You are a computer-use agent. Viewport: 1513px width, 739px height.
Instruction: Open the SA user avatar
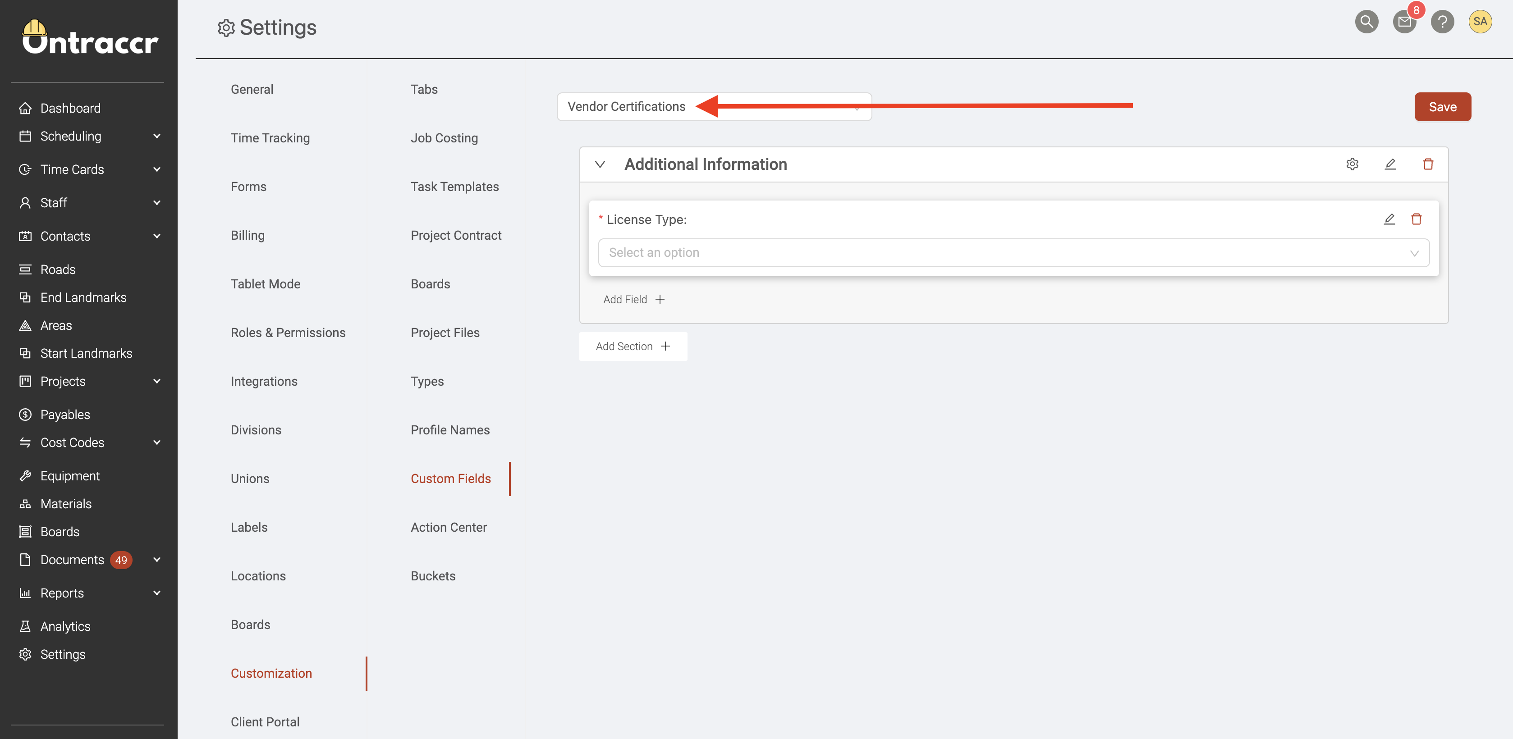1480,22
